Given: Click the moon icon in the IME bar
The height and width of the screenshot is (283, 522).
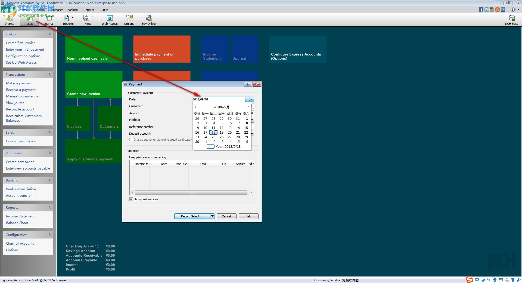Looking at the screenshot, I should [x=483, y=280].
